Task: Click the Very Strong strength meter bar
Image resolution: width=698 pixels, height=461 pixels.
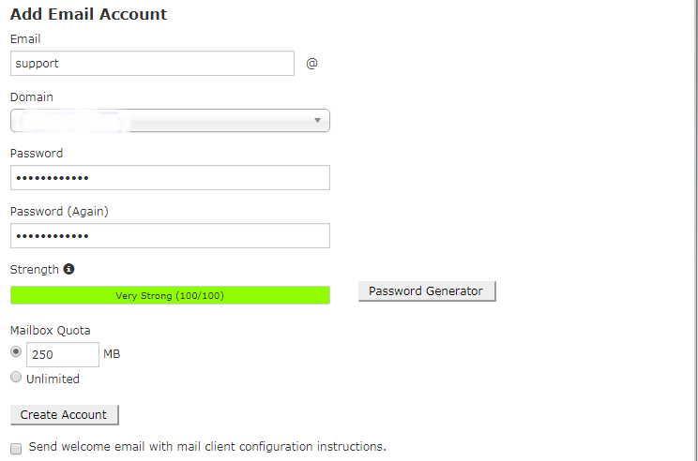Action: pyautogui.click(x=170, y=295)
